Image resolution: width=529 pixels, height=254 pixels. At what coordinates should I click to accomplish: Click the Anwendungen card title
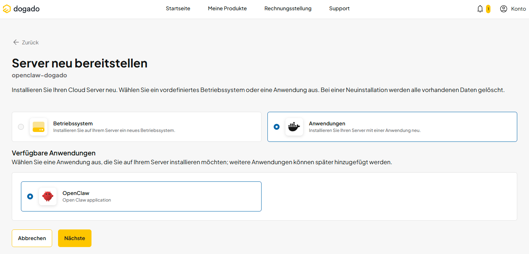point(327,124)
